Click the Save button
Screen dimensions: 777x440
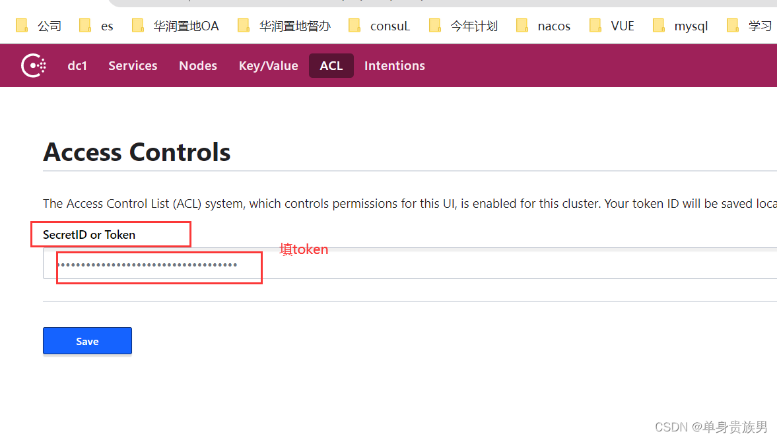tap(87, 341)
